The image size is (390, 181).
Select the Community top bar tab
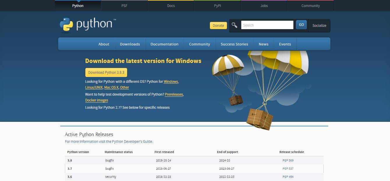311,6
